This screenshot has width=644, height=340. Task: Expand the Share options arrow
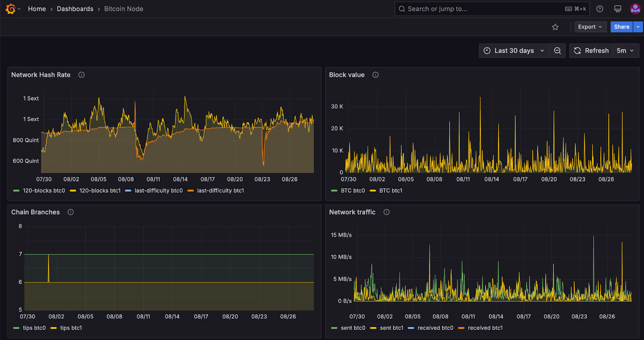click(x=638, y=27)
